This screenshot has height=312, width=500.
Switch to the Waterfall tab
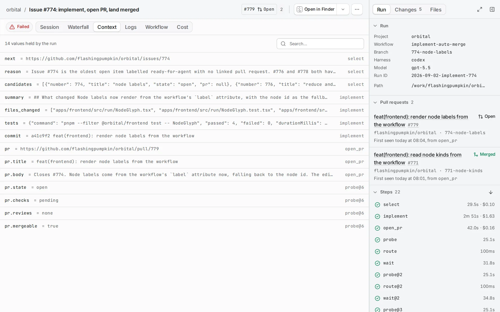pos(78,27)
